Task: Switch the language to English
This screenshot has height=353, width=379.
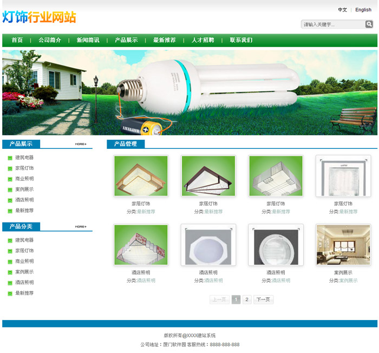Action: [363, 10]
